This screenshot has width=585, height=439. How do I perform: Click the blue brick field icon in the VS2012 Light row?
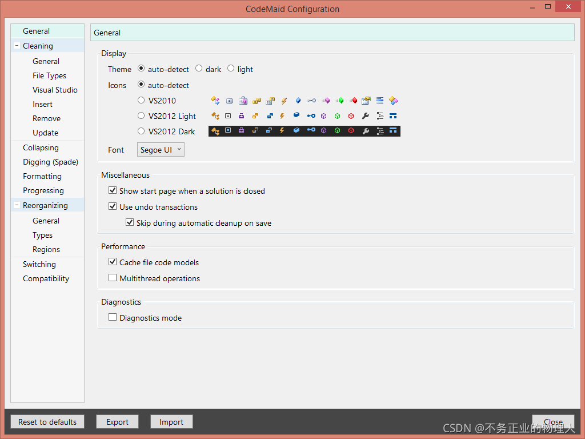click(296, 115)
